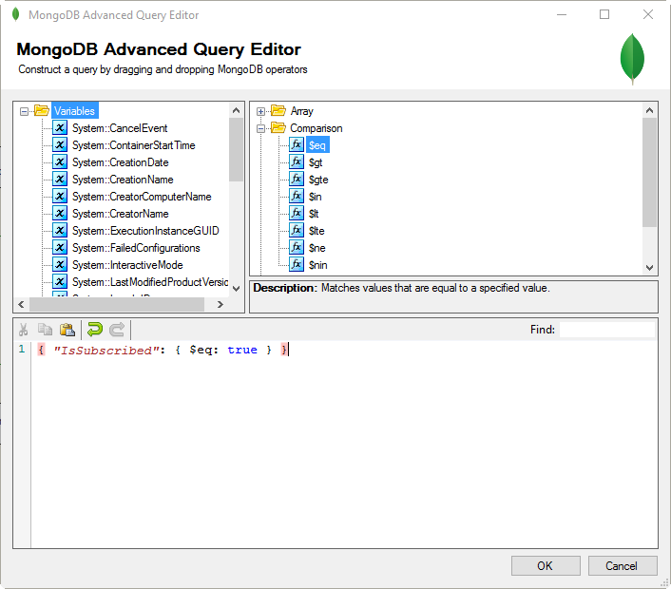
Task: Collapse the Variables tree node
Action: click(x=25, y=112)
